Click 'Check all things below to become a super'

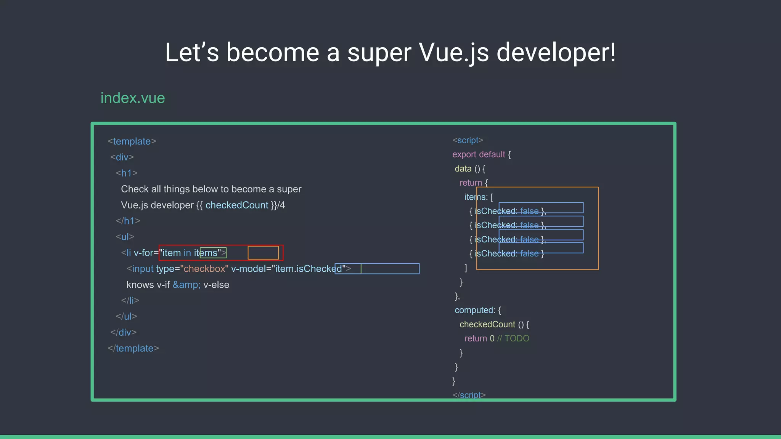pyautogui.click(x=211, y=189)
